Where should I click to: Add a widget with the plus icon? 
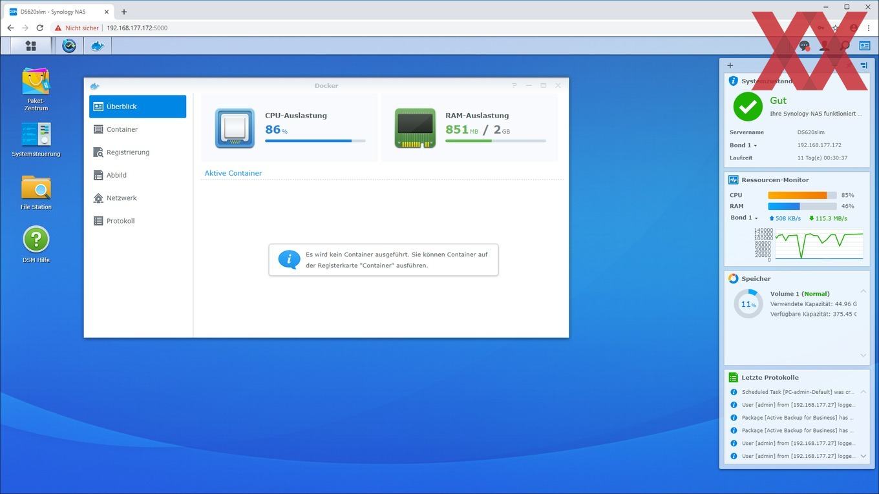[730, 65]
